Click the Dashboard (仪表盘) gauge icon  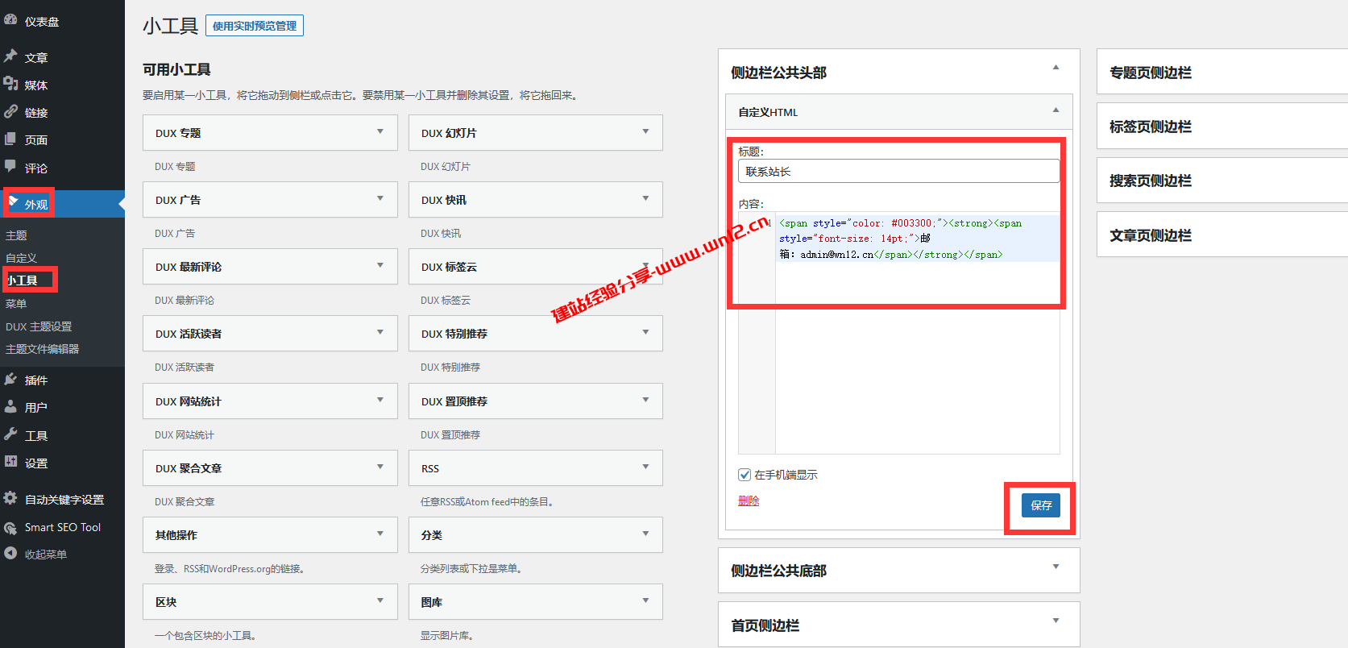point(10,20)
